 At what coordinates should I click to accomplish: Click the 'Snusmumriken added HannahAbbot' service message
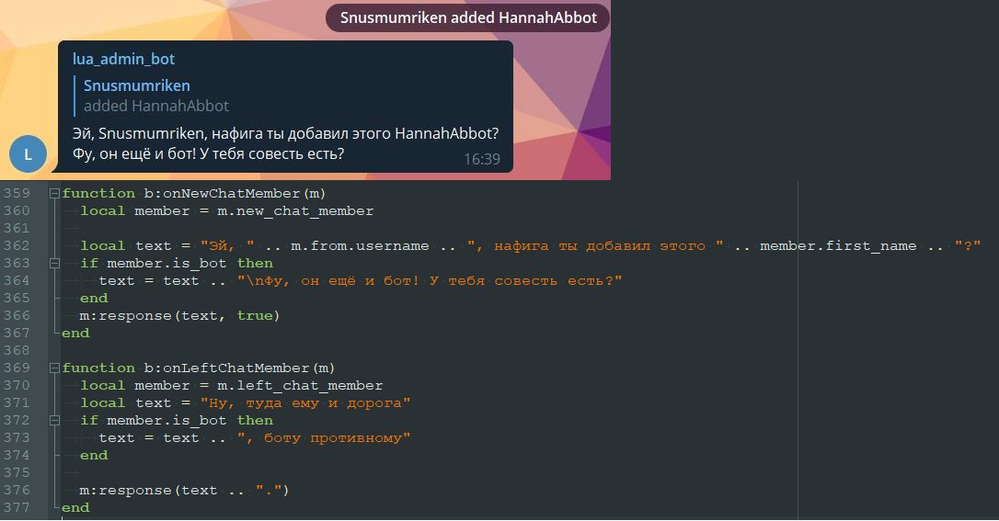point(468,17)
